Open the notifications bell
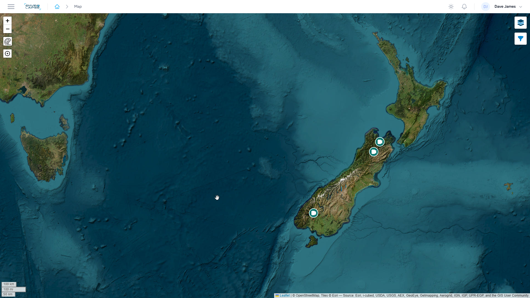 [x=464, y=7]
